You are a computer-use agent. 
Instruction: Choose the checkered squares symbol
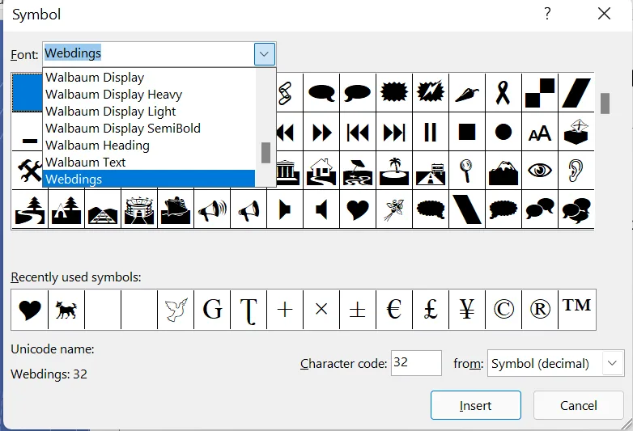(x=540, y=93)
